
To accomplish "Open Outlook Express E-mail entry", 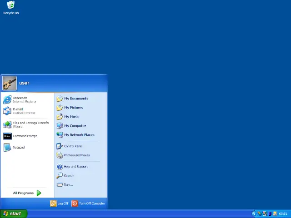I will point(27,111).
